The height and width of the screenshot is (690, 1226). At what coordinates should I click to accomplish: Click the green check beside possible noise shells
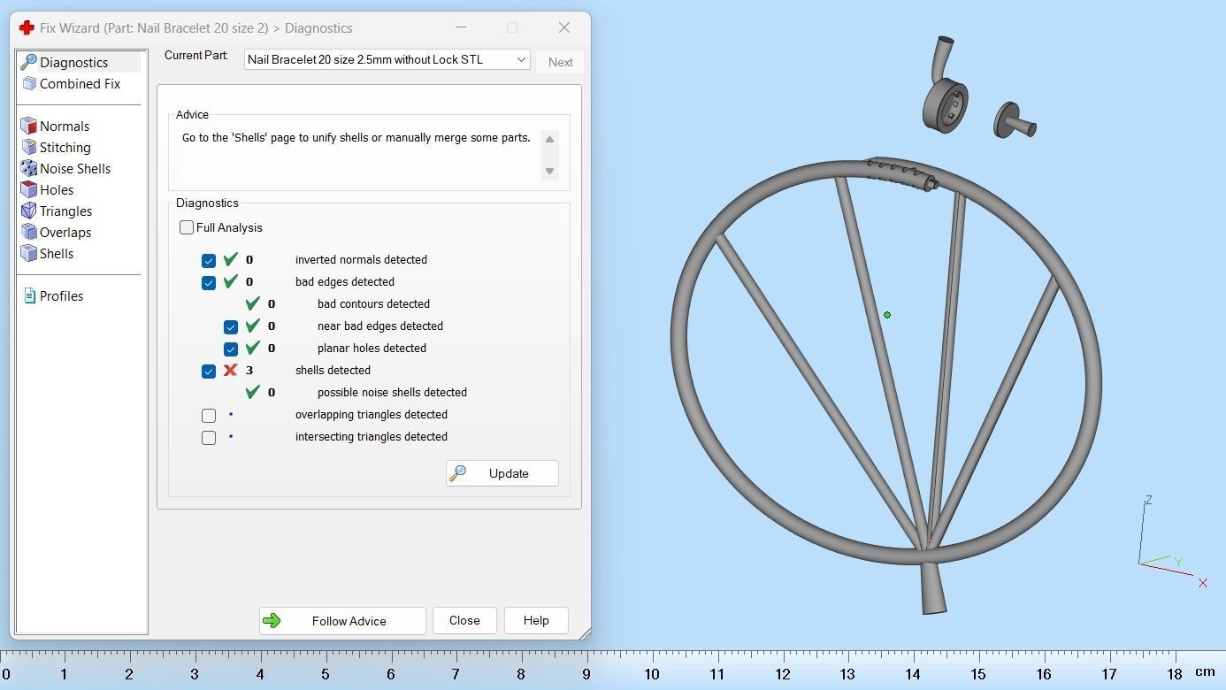(x=253, y=392)
